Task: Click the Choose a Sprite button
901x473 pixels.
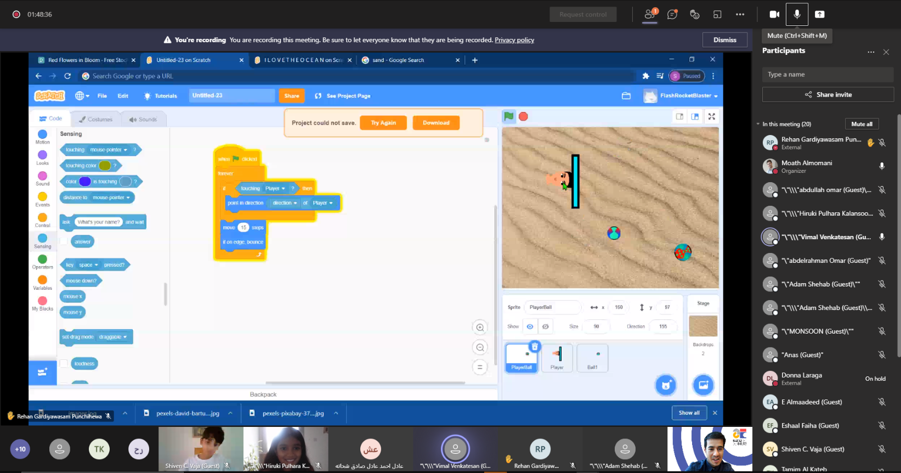Action: tap(666, 385)
